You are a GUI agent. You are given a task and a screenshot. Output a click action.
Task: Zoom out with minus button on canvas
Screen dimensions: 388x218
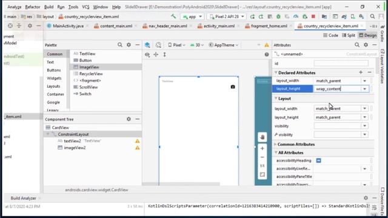(x=263, y=157)
